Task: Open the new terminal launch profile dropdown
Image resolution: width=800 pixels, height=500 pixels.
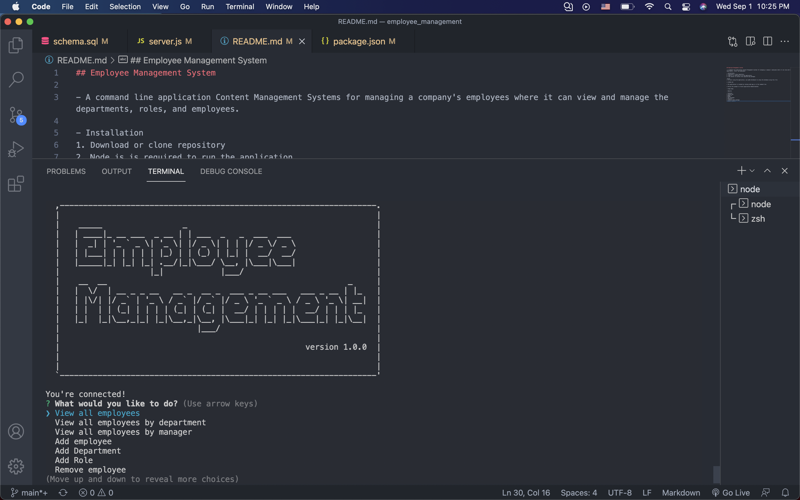Action: click(x=752, y=171)
